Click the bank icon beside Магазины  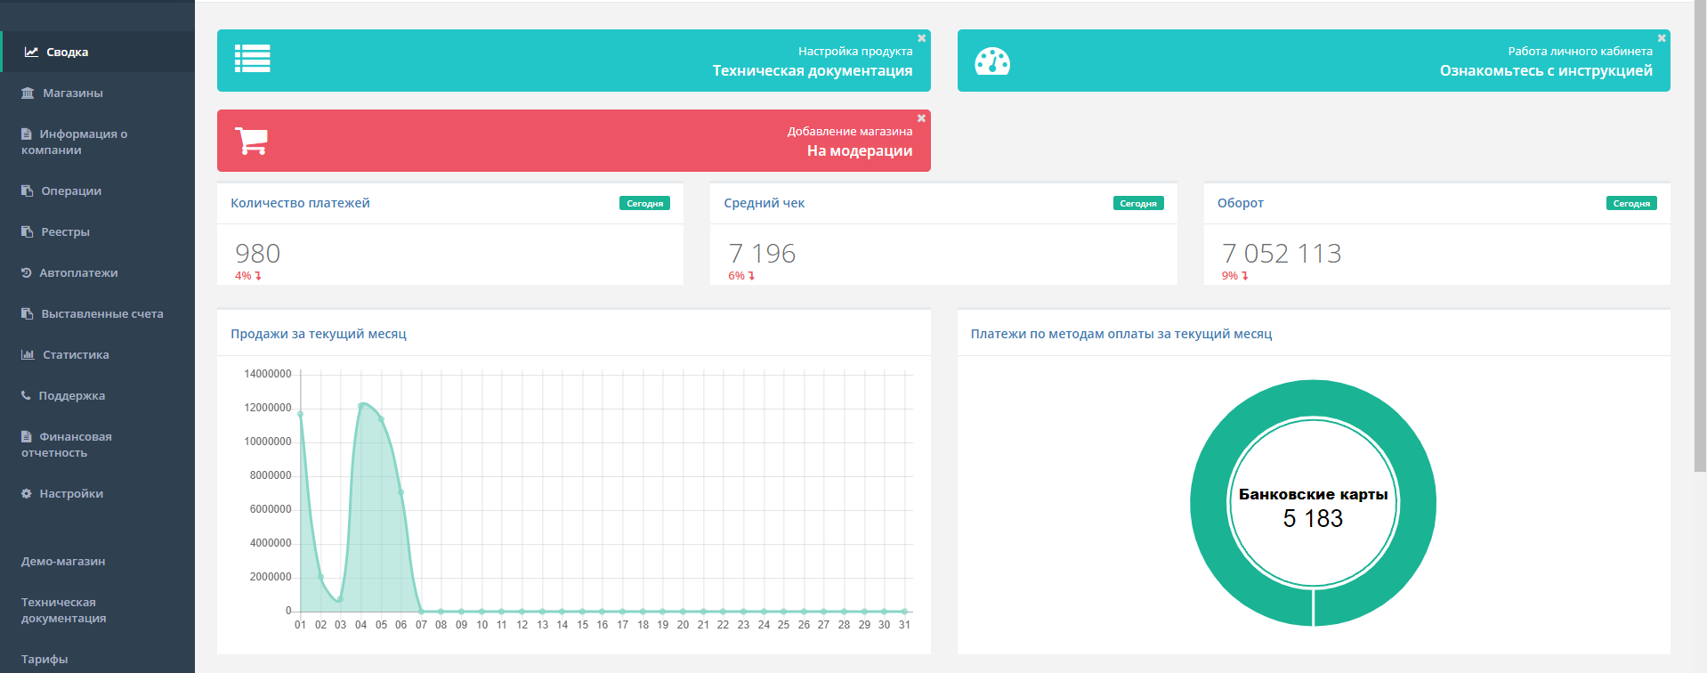click(28, 93)
